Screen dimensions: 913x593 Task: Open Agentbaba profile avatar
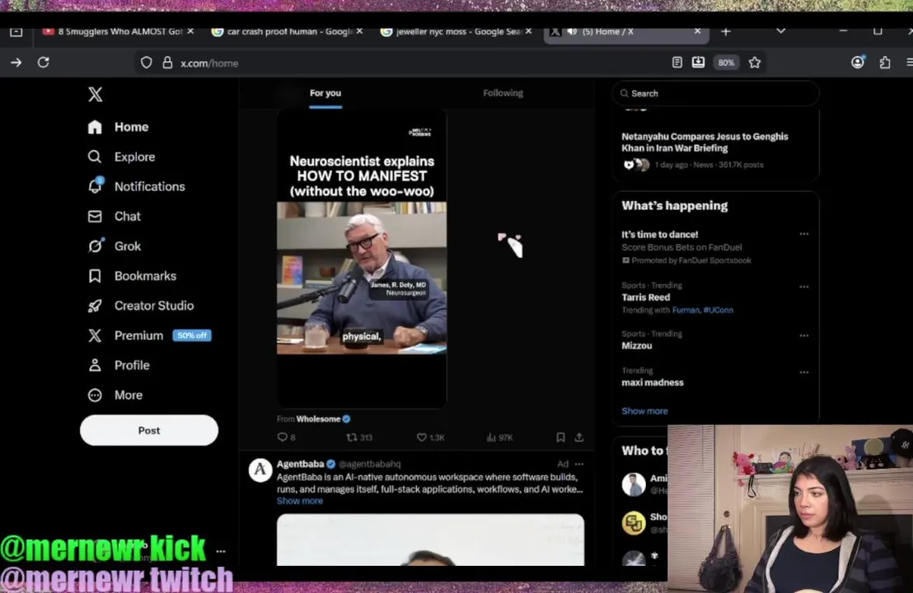[260, 470]
